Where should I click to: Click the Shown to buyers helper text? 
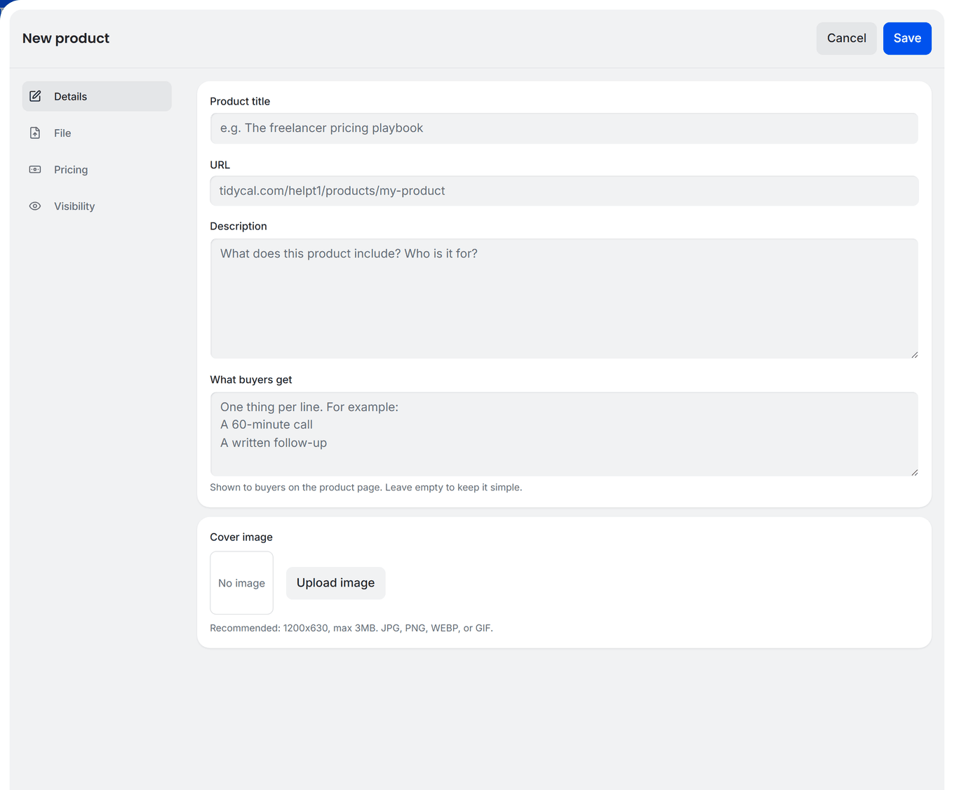point(366,487)
